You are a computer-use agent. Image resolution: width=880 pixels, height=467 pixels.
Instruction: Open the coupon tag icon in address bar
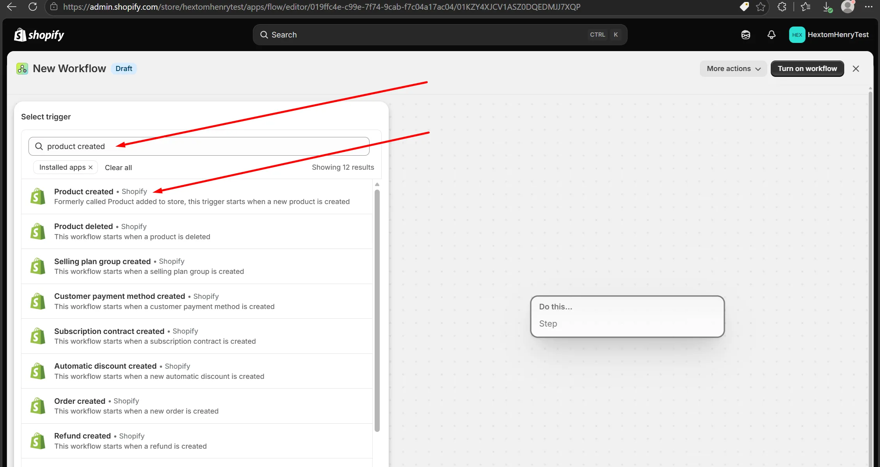pyautogui.click(x=744, y=7)
